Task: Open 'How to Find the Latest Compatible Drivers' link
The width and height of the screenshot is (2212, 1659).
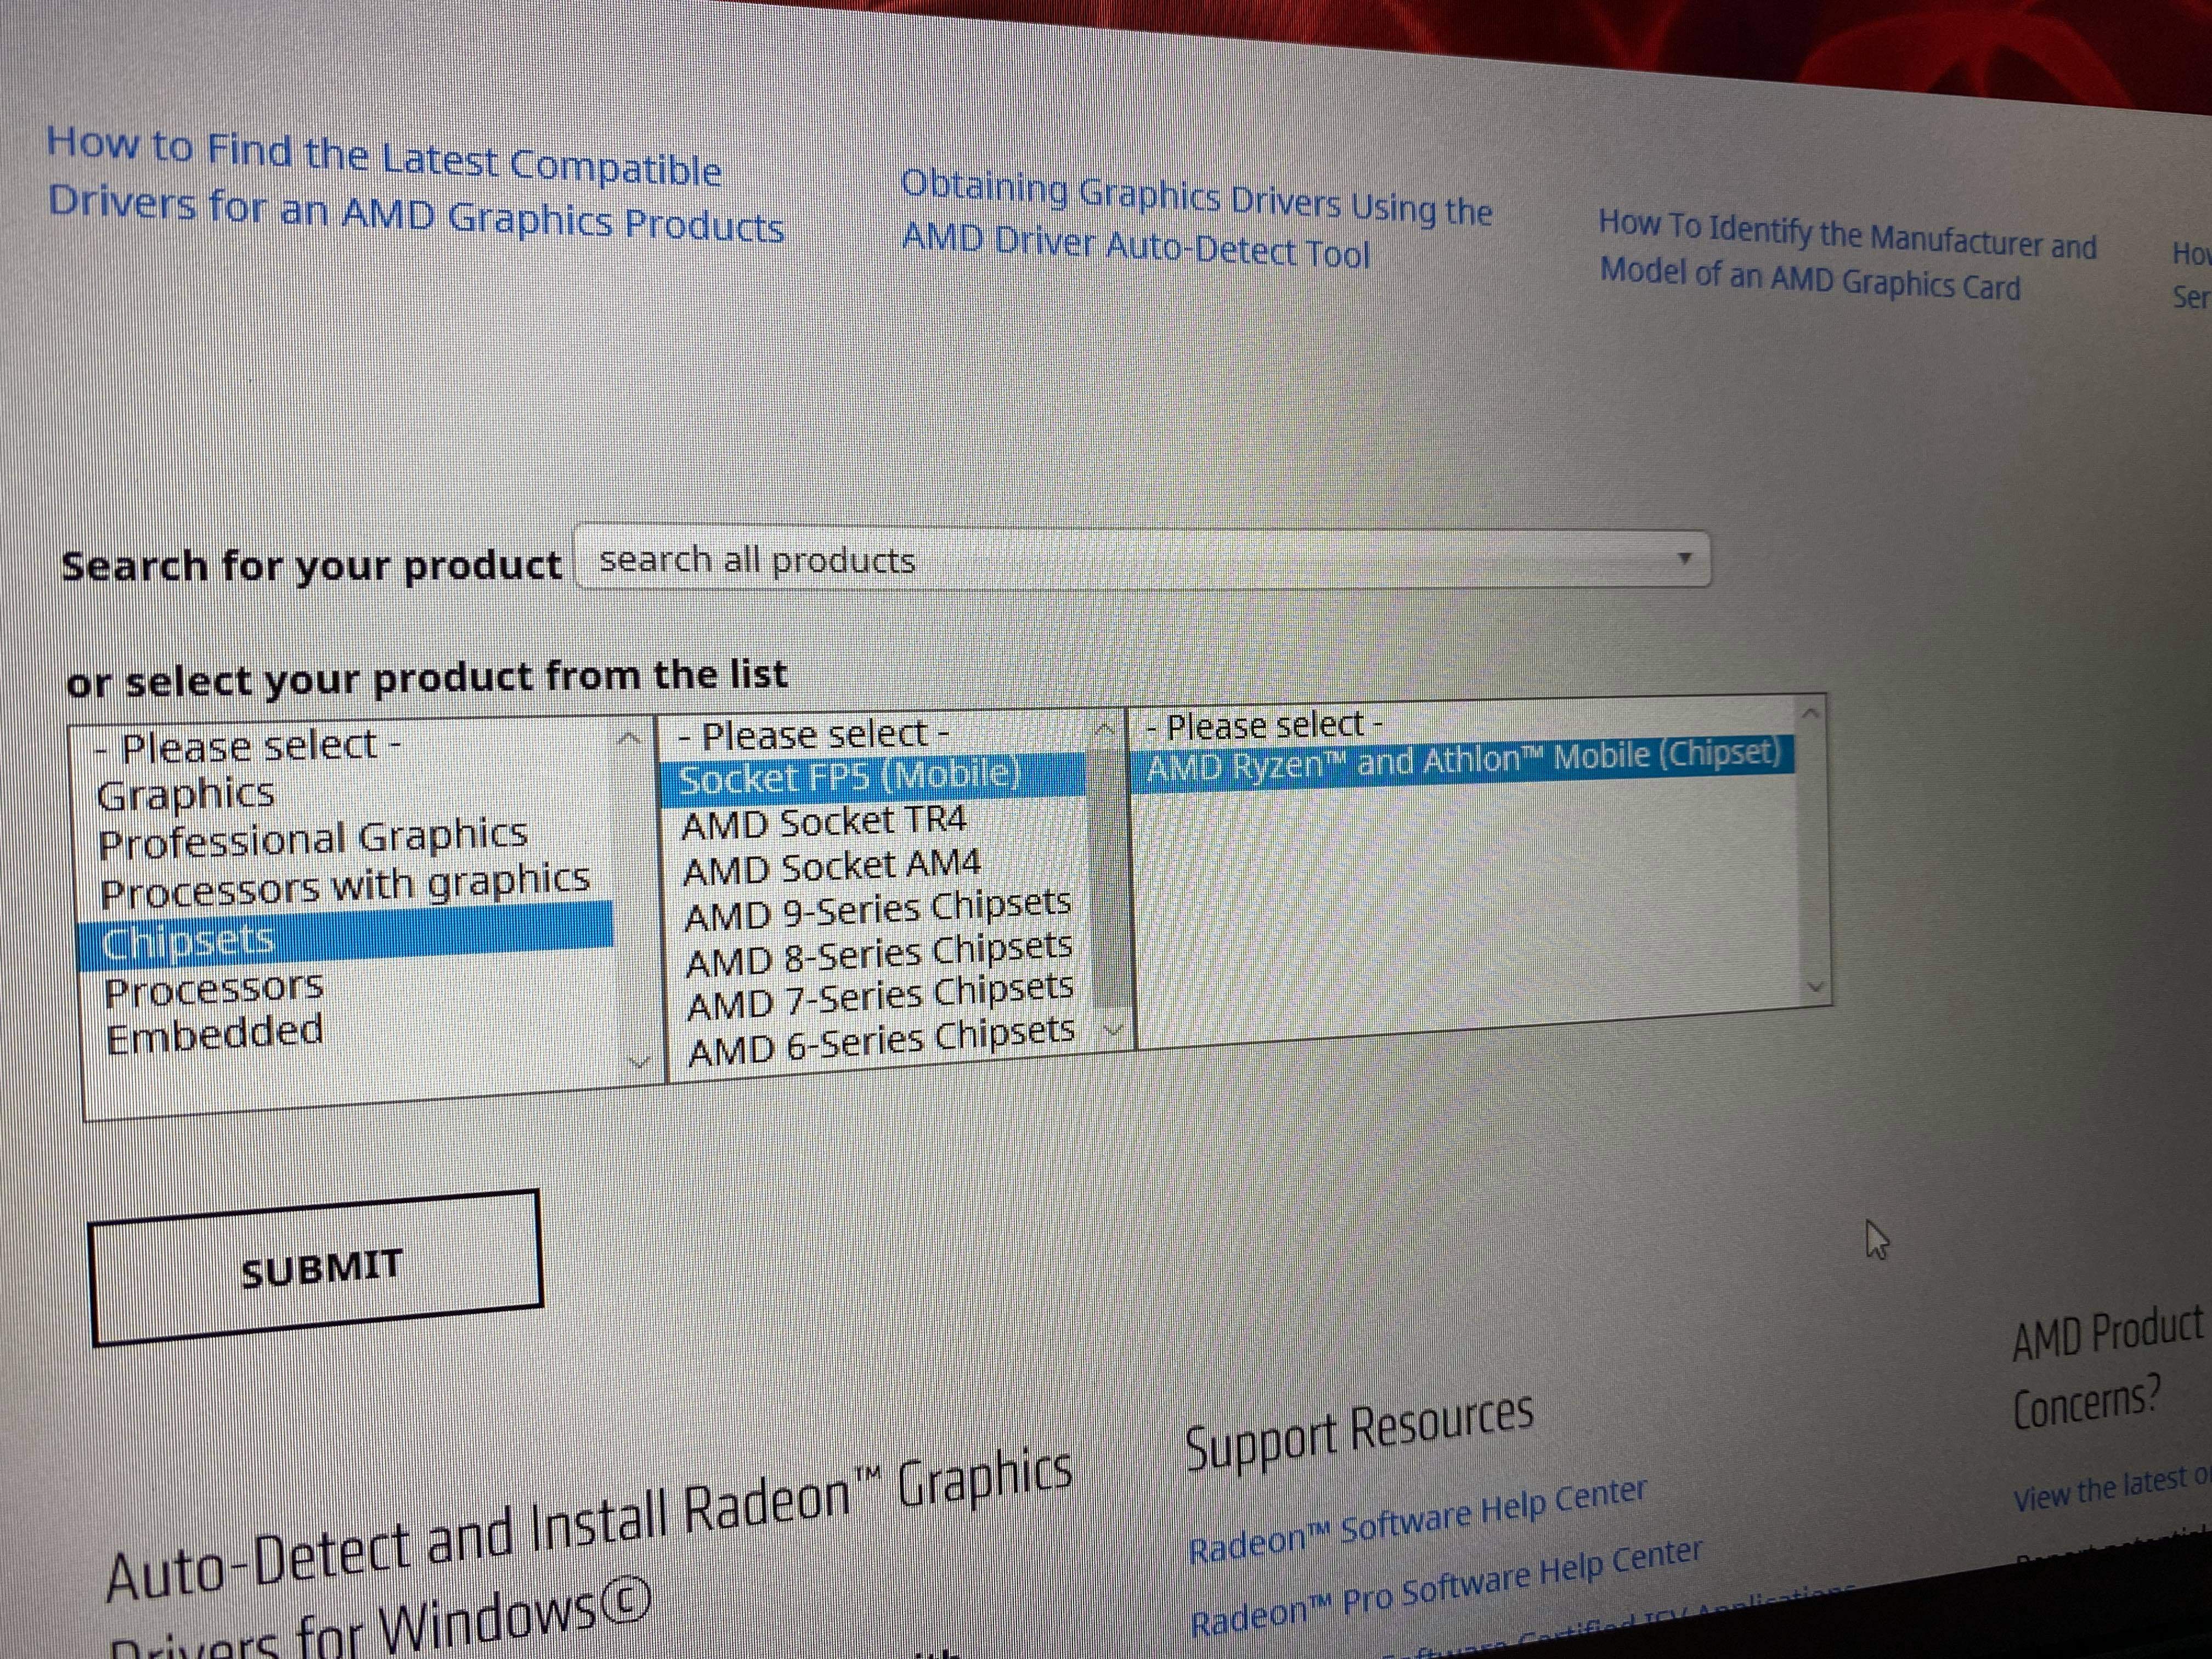Action: (x=415, y=185)
